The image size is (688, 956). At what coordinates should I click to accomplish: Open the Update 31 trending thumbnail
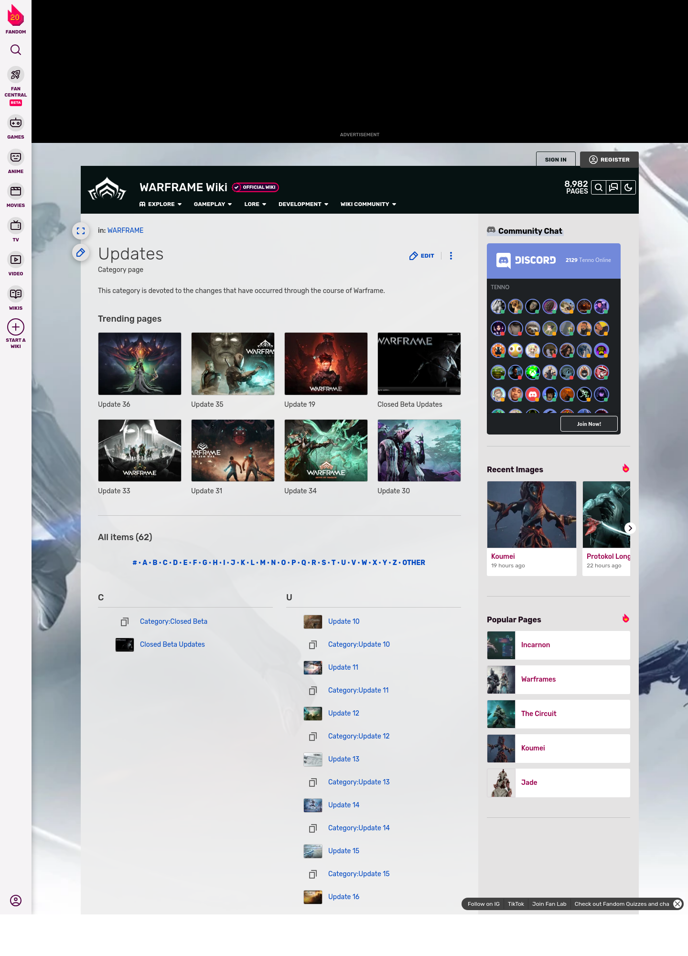click(x=233, y=450)
